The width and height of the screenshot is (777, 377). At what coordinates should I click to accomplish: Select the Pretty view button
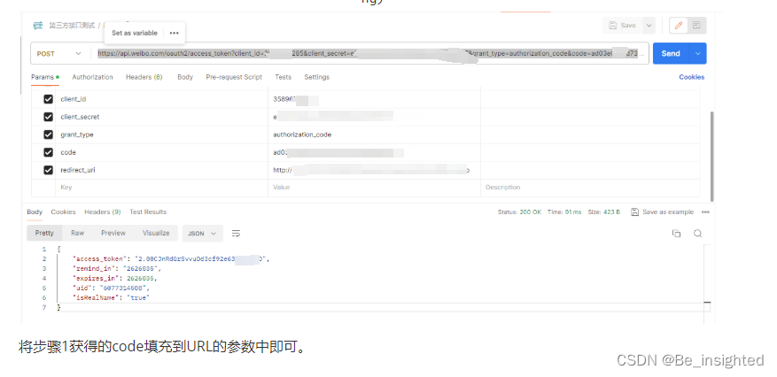point(44,233)
